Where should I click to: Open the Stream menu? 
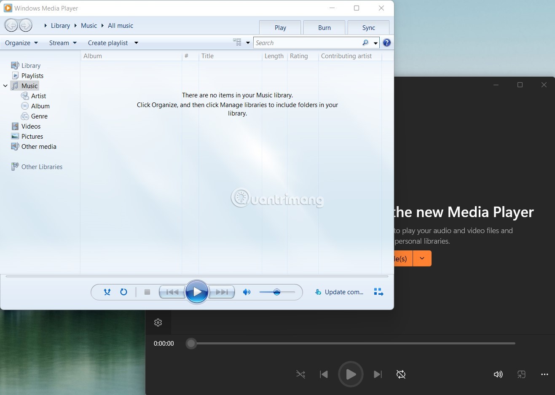coord(63,43)
